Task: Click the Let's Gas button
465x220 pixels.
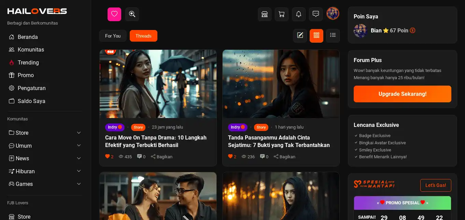Action: (x=436, y=185)
